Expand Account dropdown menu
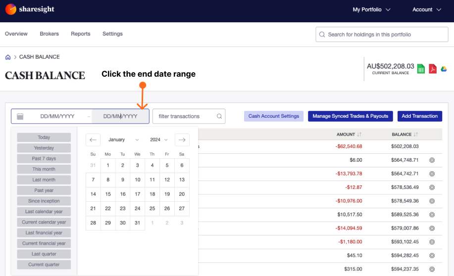The height and width of the screenshot is (276, 454). pyautogui.click(x=427, y=9)
